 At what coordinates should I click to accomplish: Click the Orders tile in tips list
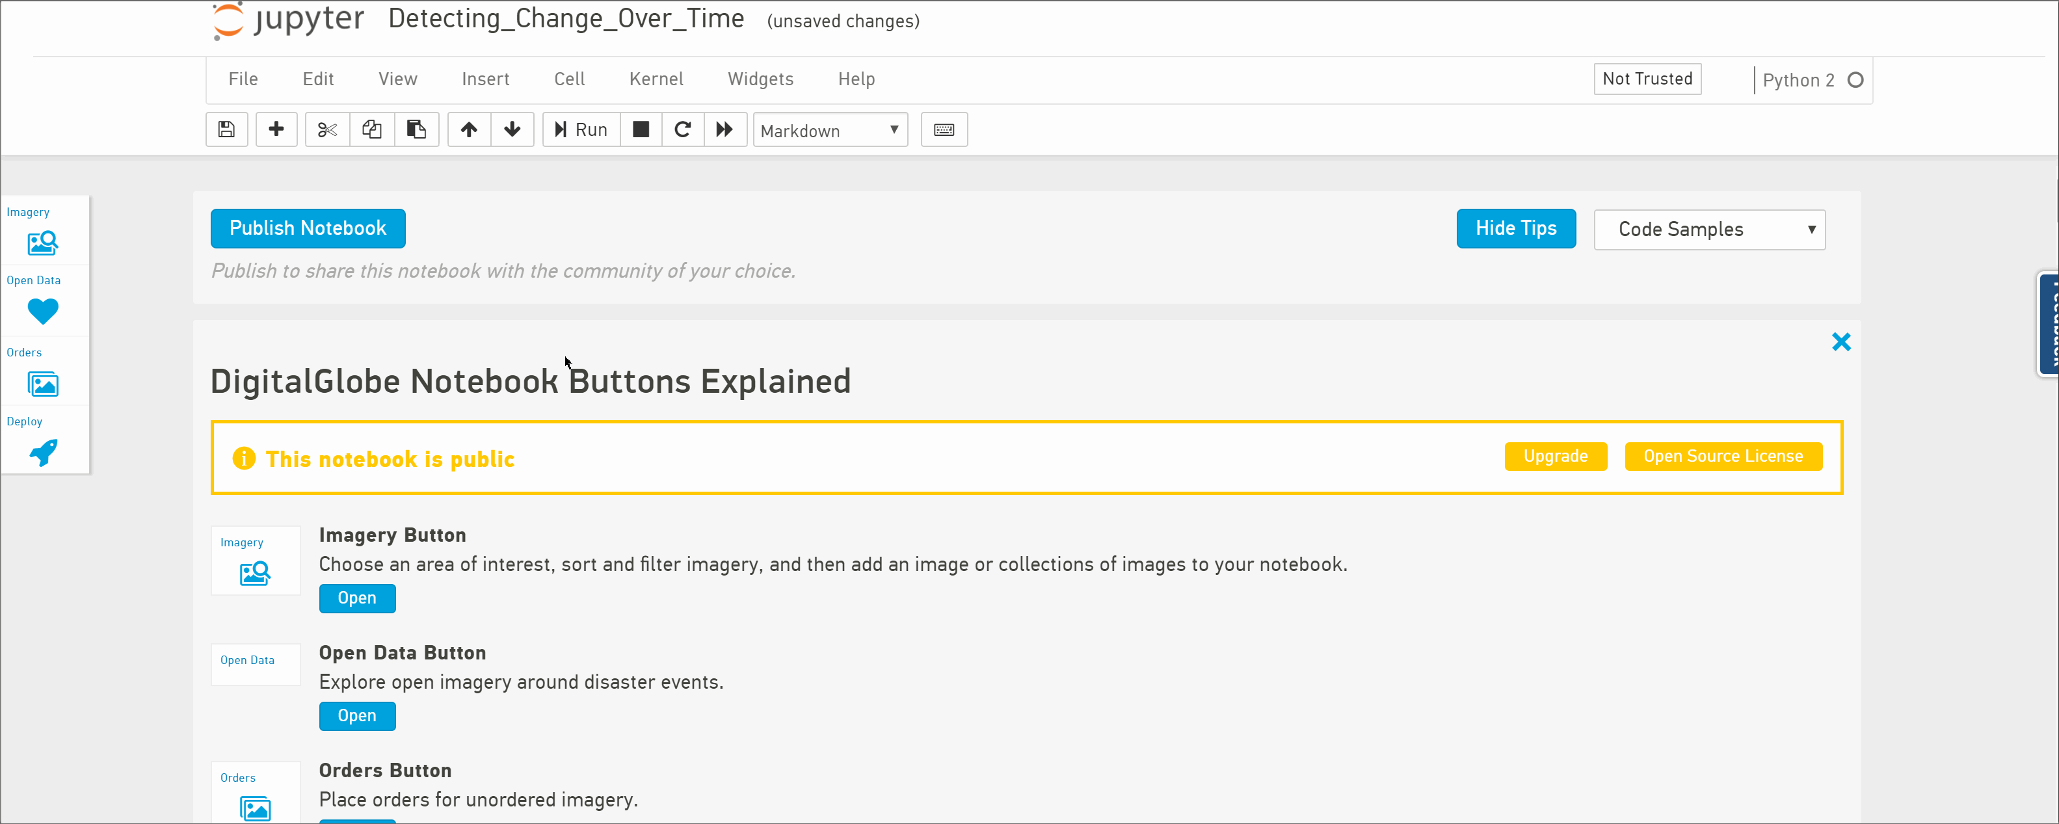pyautogui.click(x=256, y=792)
